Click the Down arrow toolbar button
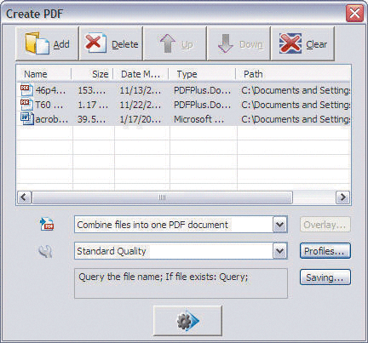The height and width of the screenshot is (343, 368). coord(239,43)
